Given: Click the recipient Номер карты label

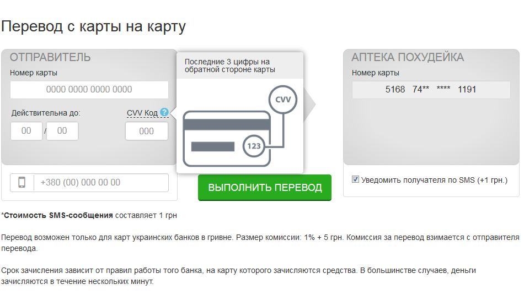Looking at the screenshot, I should 375,73.
